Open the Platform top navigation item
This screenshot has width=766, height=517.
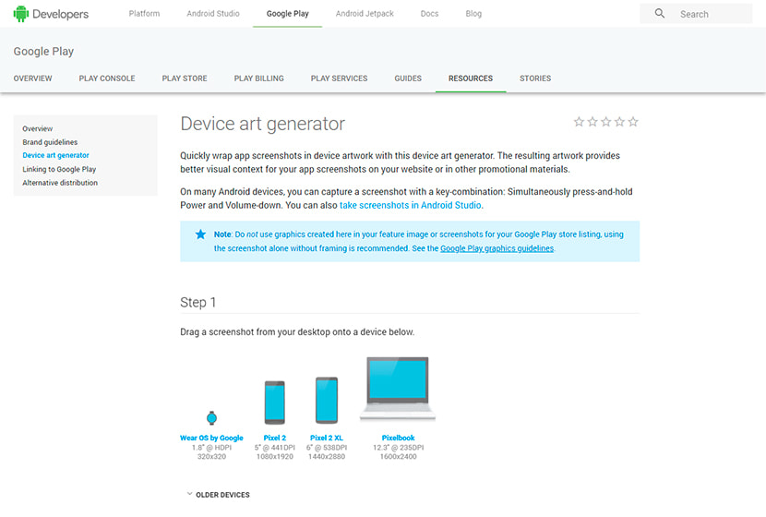pos(144,14)
